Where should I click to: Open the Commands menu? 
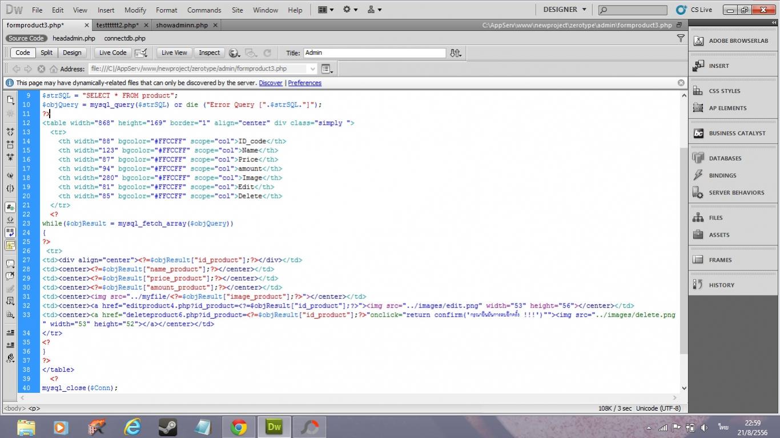coord(204,10)
